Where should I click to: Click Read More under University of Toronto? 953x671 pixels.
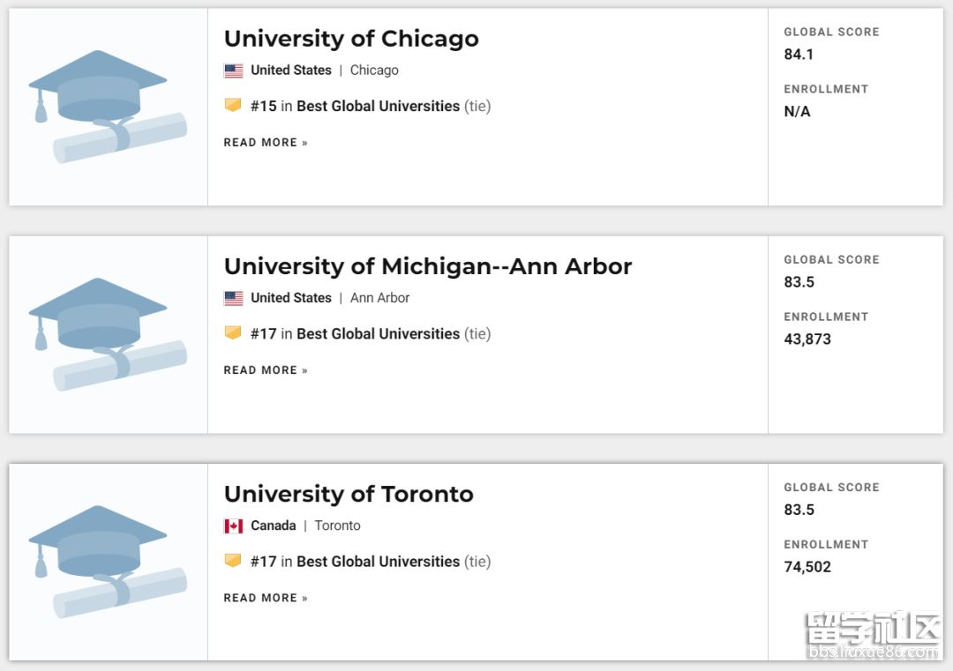pos(266,598)
